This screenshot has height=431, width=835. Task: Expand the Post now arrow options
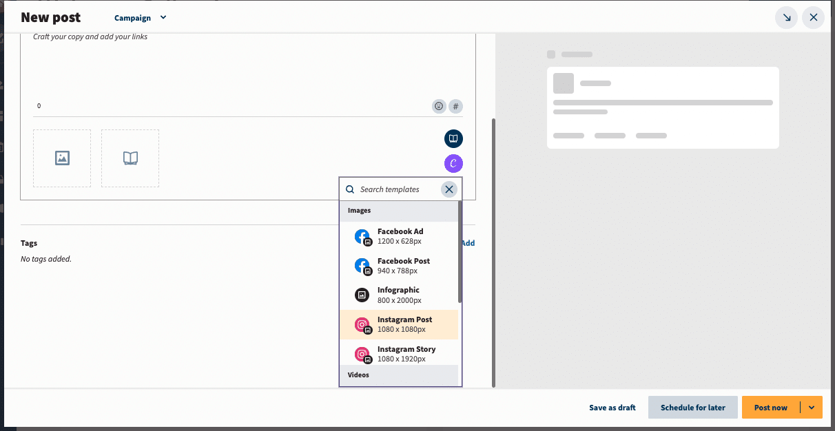coord(812,408)
